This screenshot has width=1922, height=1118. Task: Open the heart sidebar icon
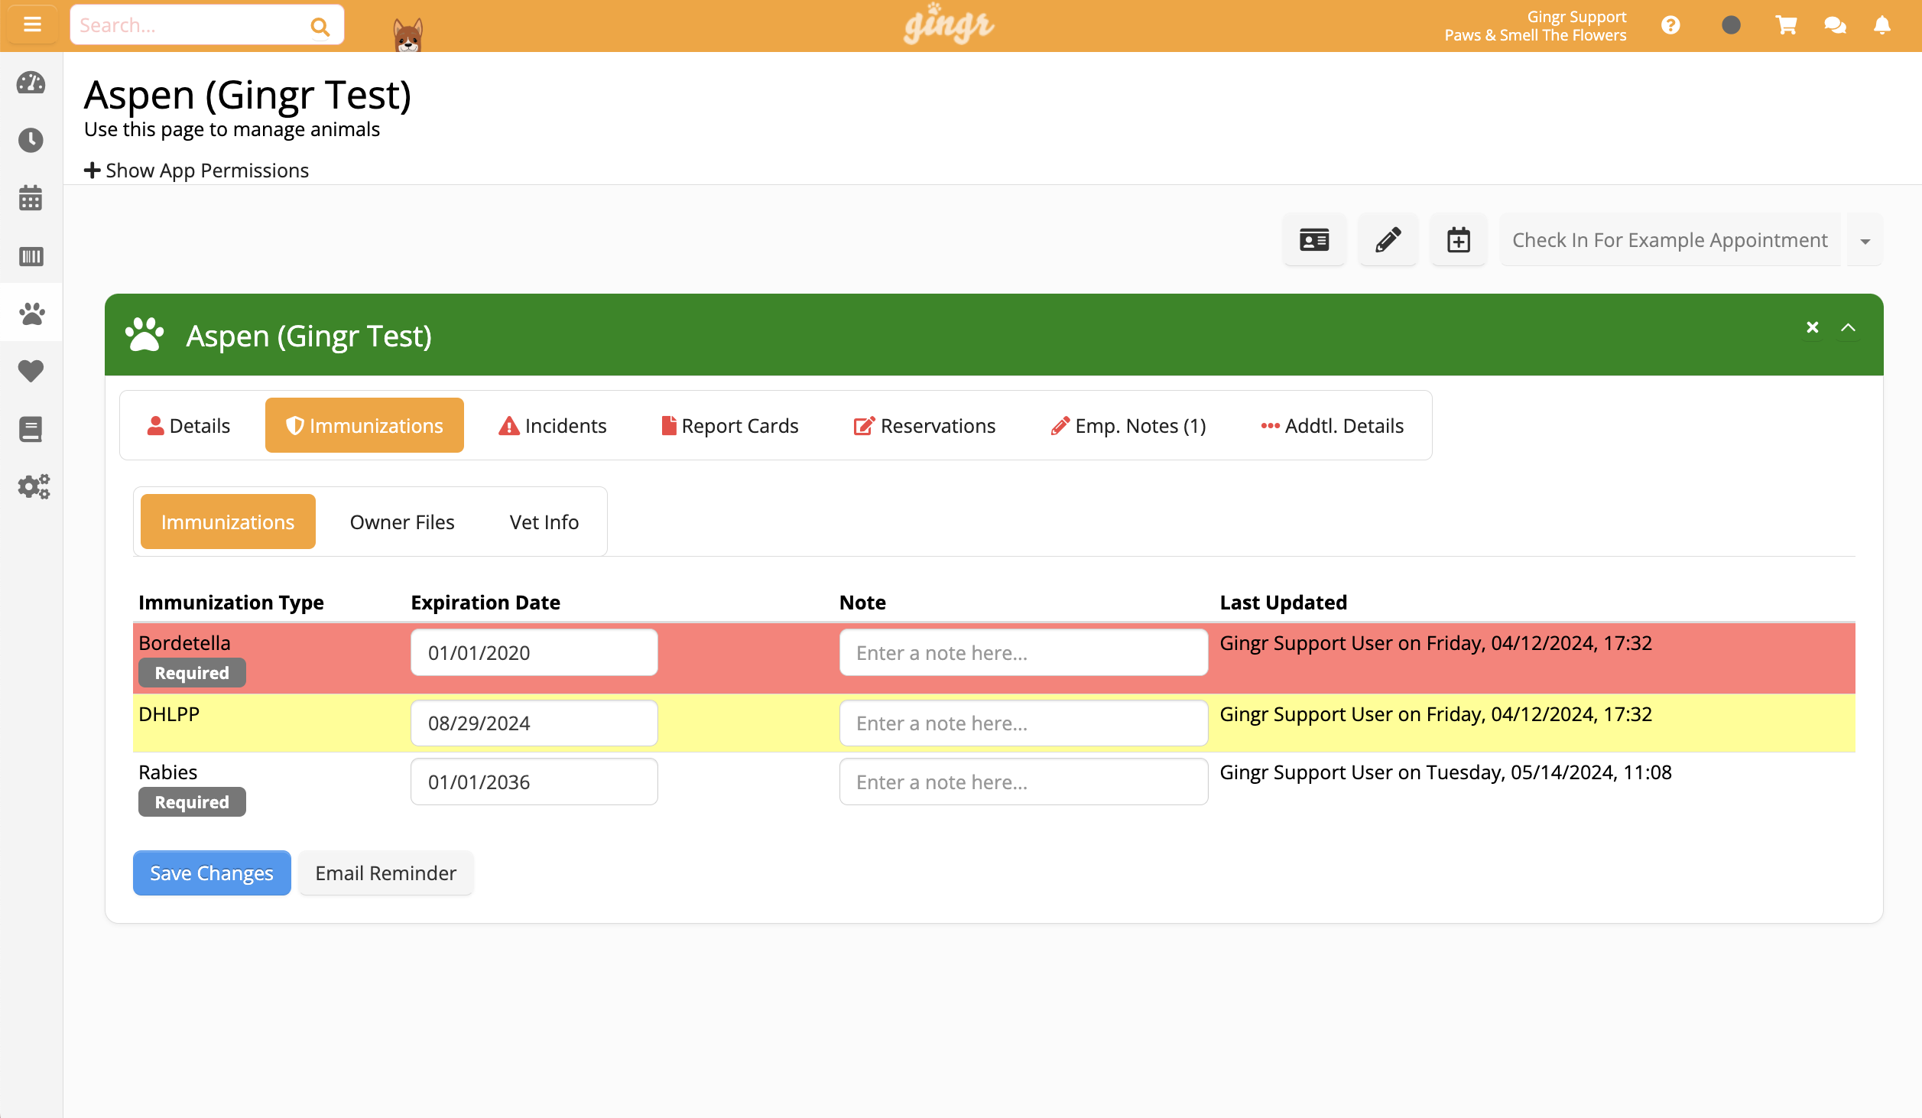click(31, 371)
